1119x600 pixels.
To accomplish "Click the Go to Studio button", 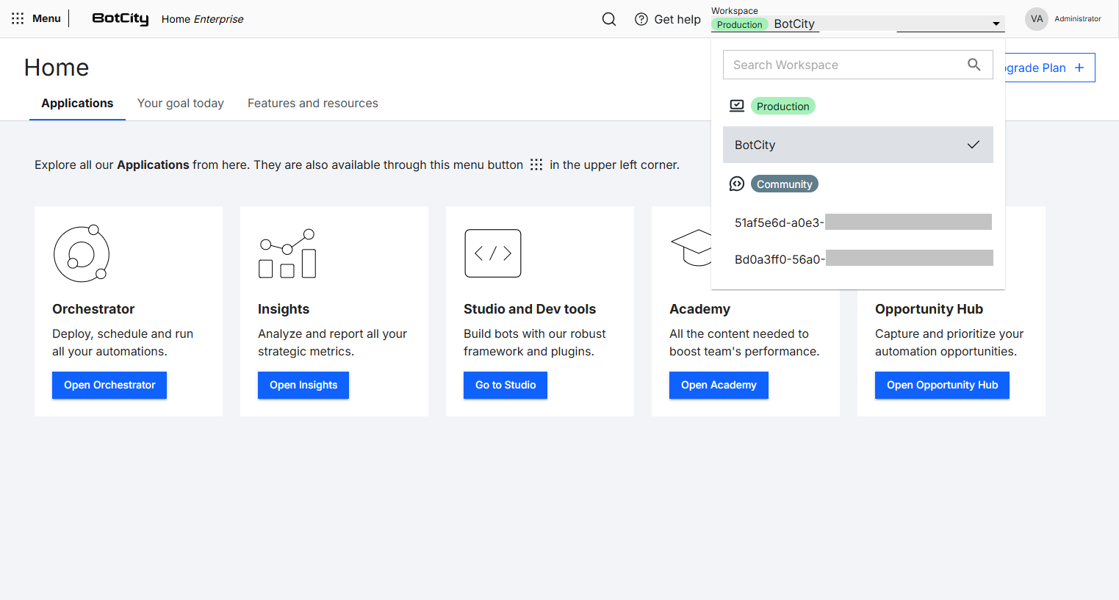I will click(x=505, y=385).
